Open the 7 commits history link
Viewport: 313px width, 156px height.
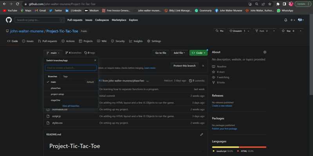(197, 81)
